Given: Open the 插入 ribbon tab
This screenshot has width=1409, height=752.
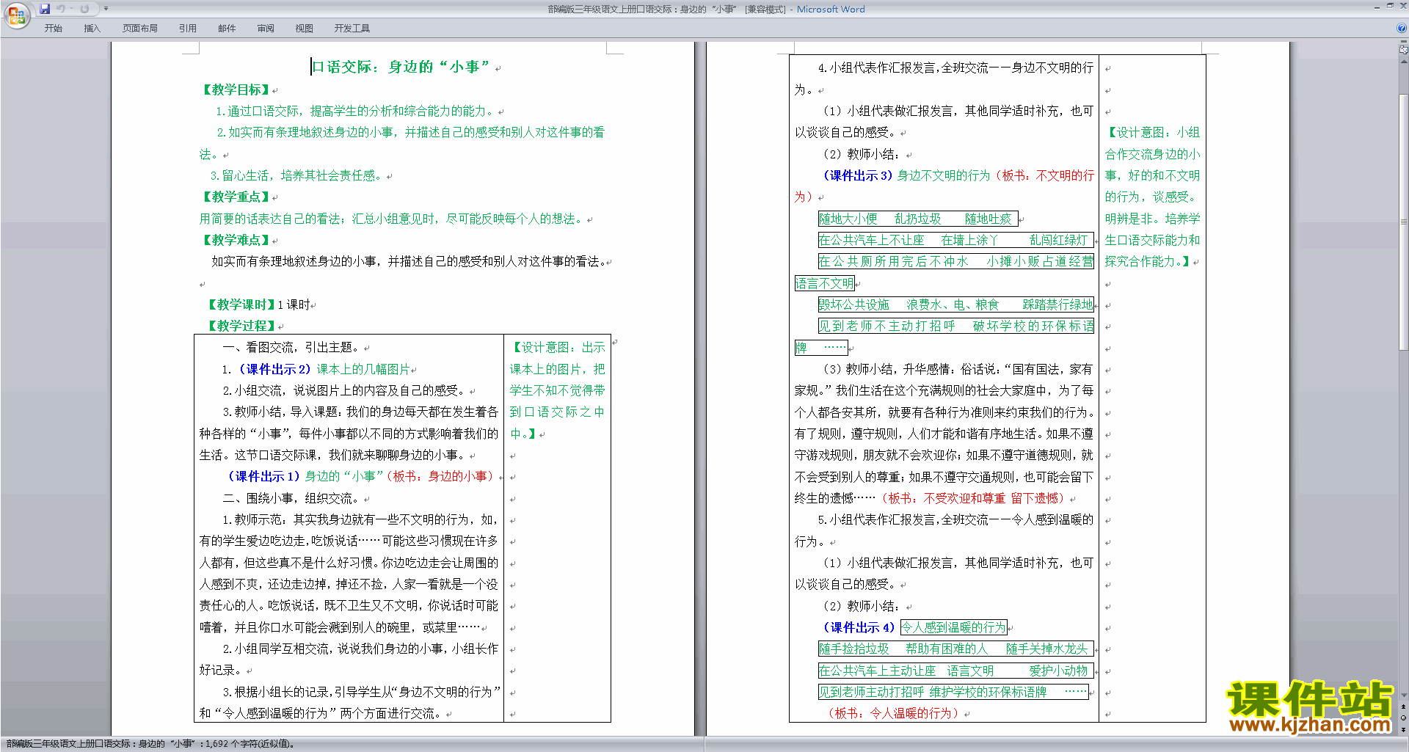Looking at the screenshot, I should point(92,28).
